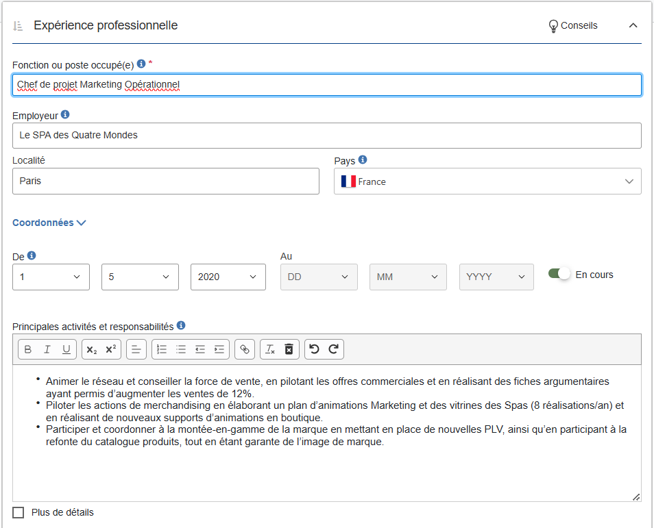Viewport: 654px width, 528px height.
Task: Check the Plus de détails checkbox
Action: point(19,512)
